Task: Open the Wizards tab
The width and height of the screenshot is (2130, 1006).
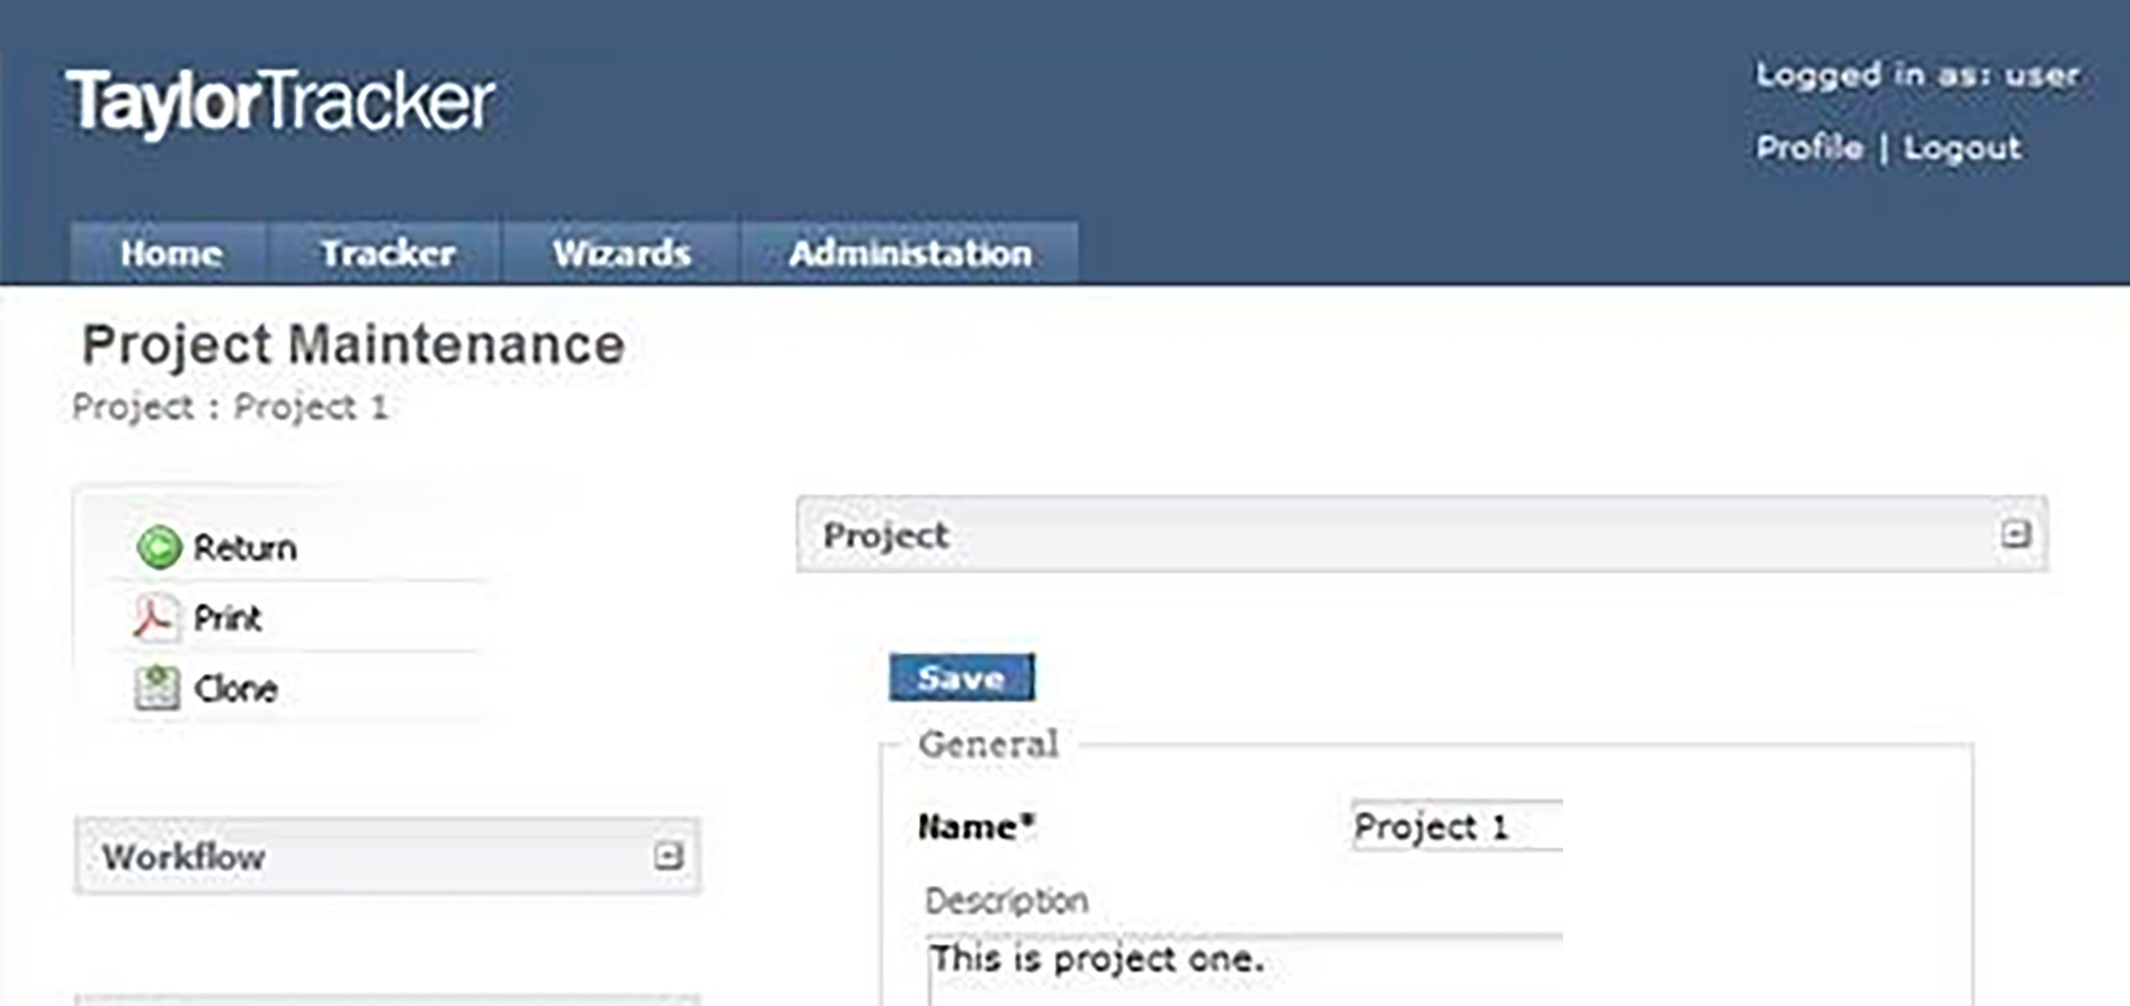Action: pos(621,253)
